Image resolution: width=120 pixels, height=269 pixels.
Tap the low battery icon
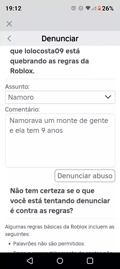click(x=99, y=8)
